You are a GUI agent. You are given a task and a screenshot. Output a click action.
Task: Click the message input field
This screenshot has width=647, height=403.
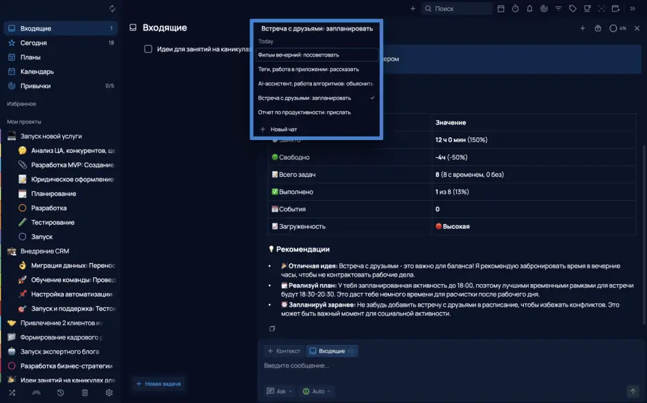(445, 366)
